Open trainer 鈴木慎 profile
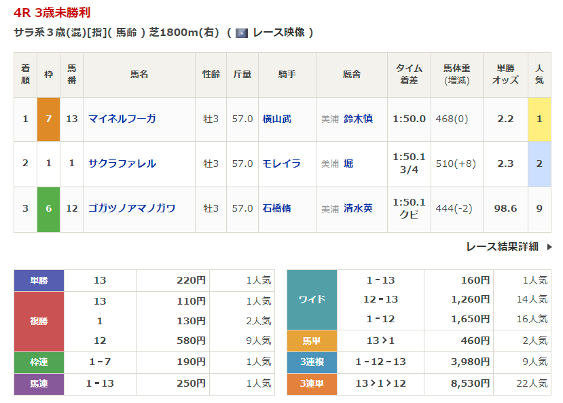The image size is (563, 403). [x=358, y=119]
